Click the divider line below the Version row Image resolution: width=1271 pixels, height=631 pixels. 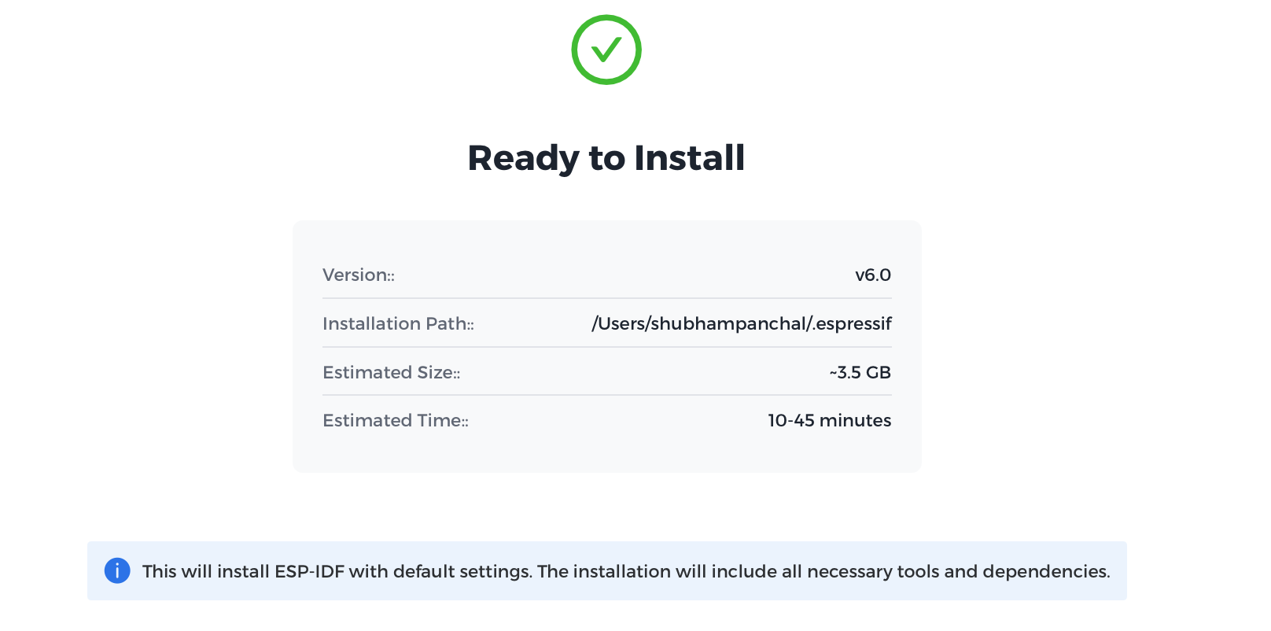[606, 298]
